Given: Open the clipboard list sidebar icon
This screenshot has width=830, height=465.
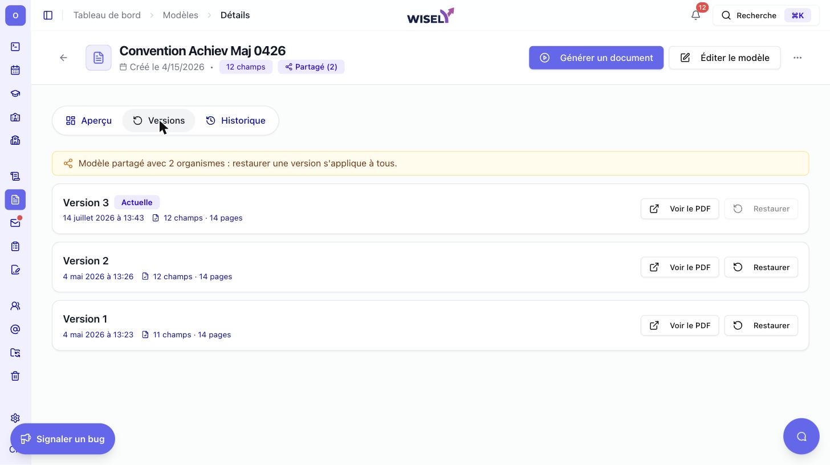Looking at the screenshot, I should pyautogui.click(x=15, y=246).
